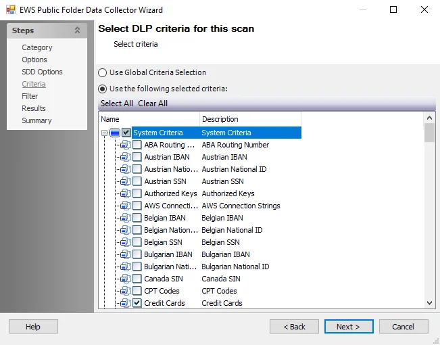Collapse the System Criteria tree node
The image size is (440, 345).
(104, 133)
